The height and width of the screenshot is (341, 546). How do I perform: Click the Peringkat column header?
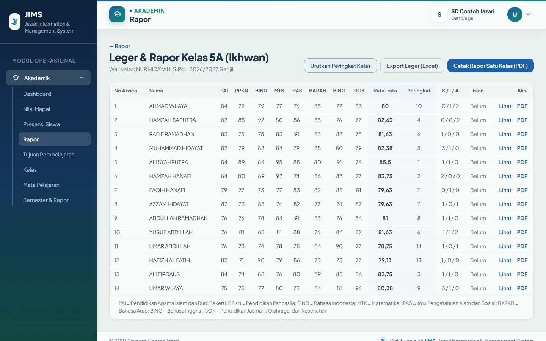[x=419, y=91]
